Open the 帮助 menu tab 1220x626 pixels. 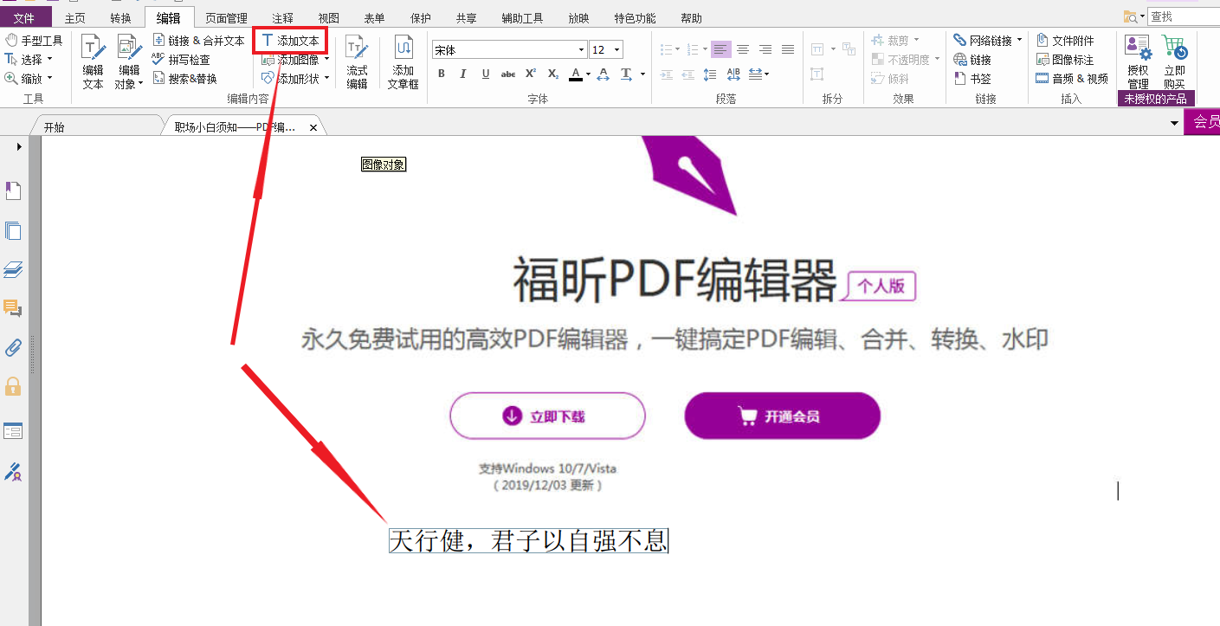pyautogui.click(x=691, y=16)
